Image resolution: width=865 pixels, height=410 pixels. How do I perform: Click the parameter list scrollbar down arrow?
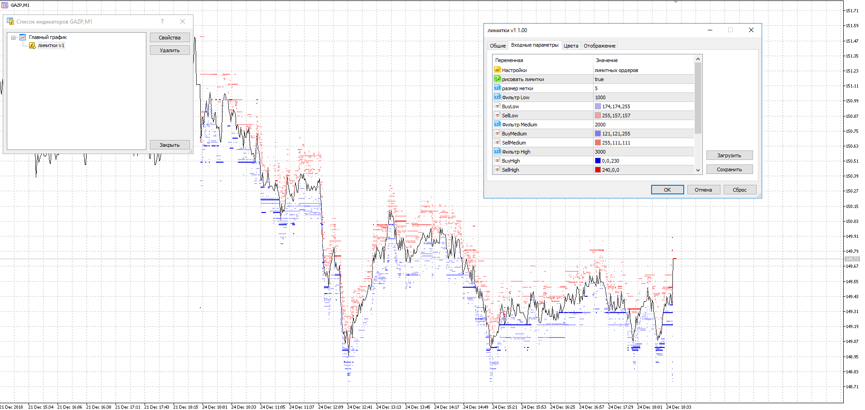click(698, 170)
